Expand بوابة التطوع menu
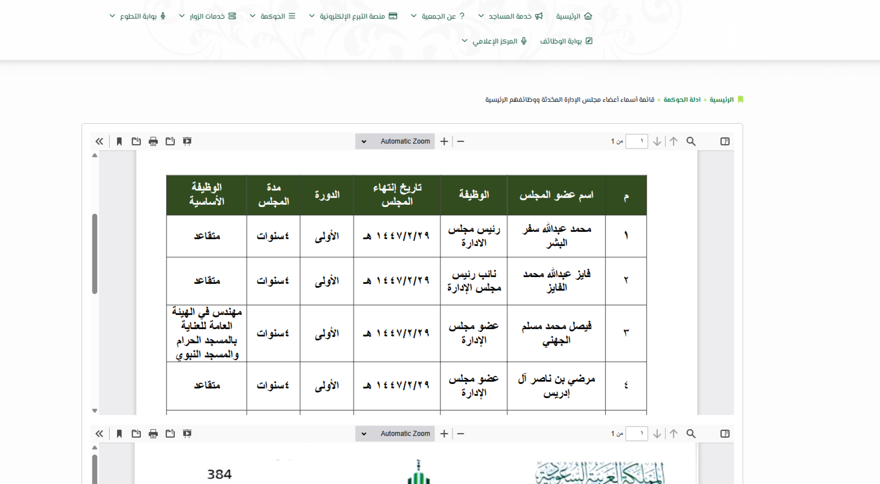 [x=138, y=16]
